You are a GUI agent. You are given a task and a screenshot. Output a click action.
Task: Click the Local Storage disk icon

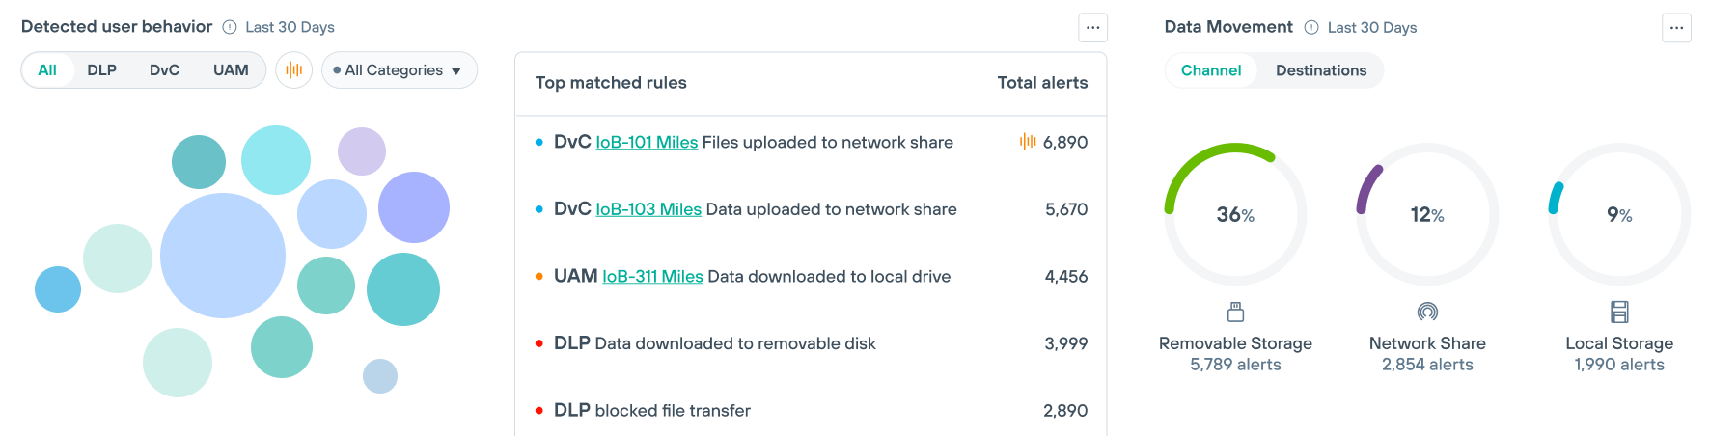(x=1619, y=312)
